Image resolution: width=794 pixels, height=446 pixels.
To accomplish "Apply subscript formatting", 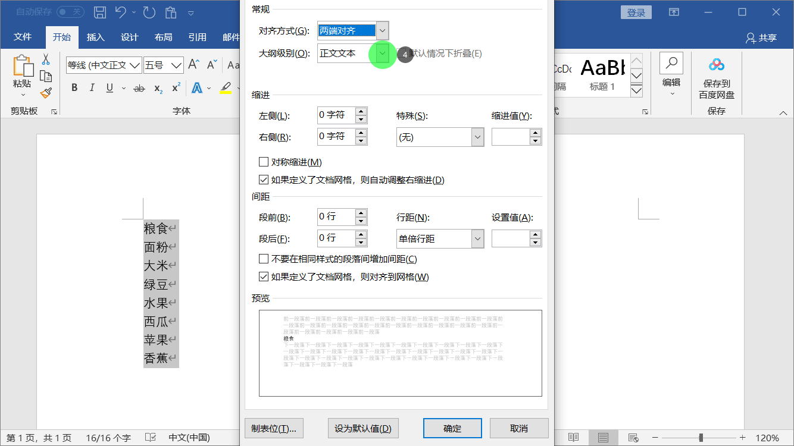I will coord(158,88).
